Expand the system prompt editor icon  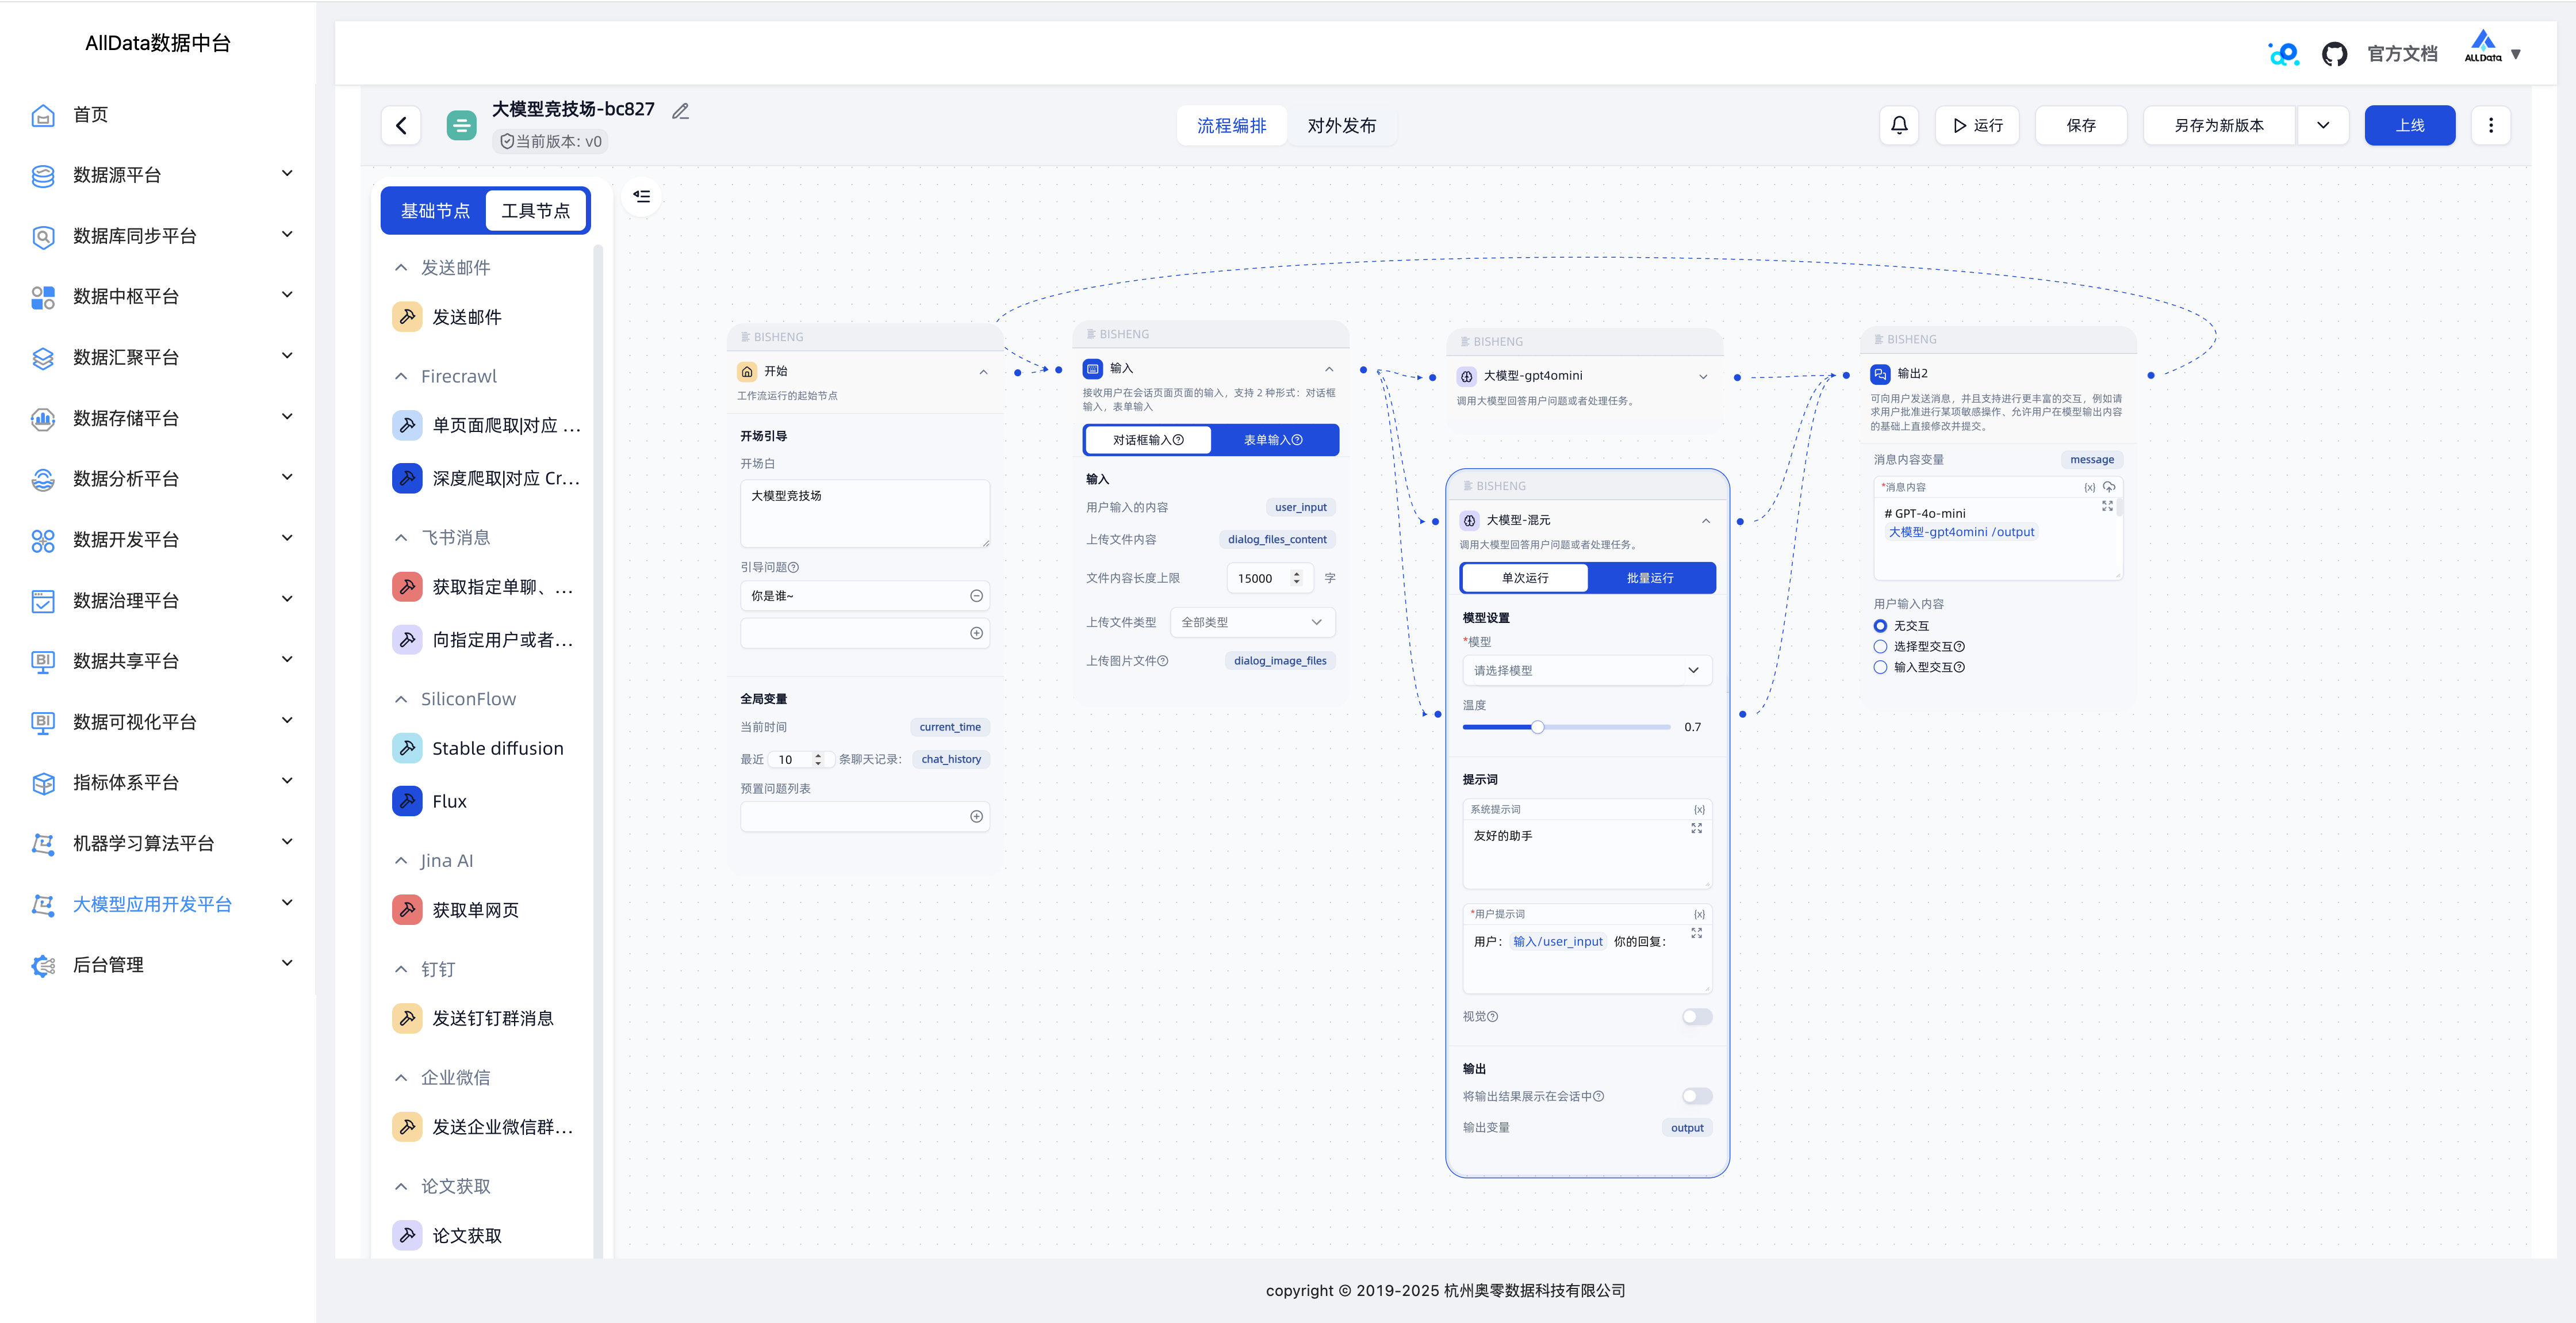point(1696,829)
